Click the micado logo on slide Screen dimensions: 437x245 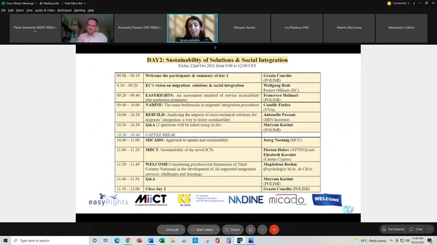point(288,199)
